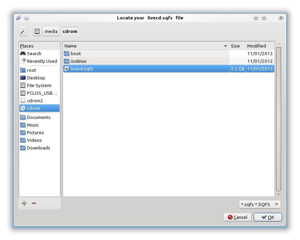
Task: Open the *.sqfs *.SQFS file filter dropdown
Action: [260, 204]
